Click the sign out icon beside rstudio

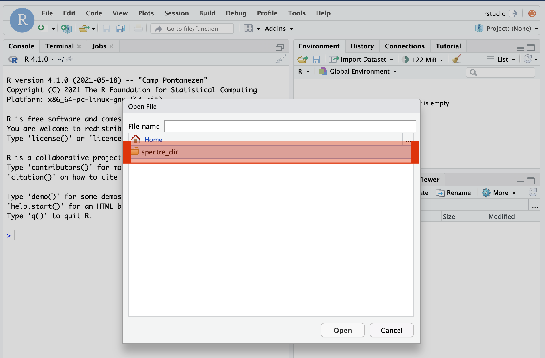click(x=513, y=13)
